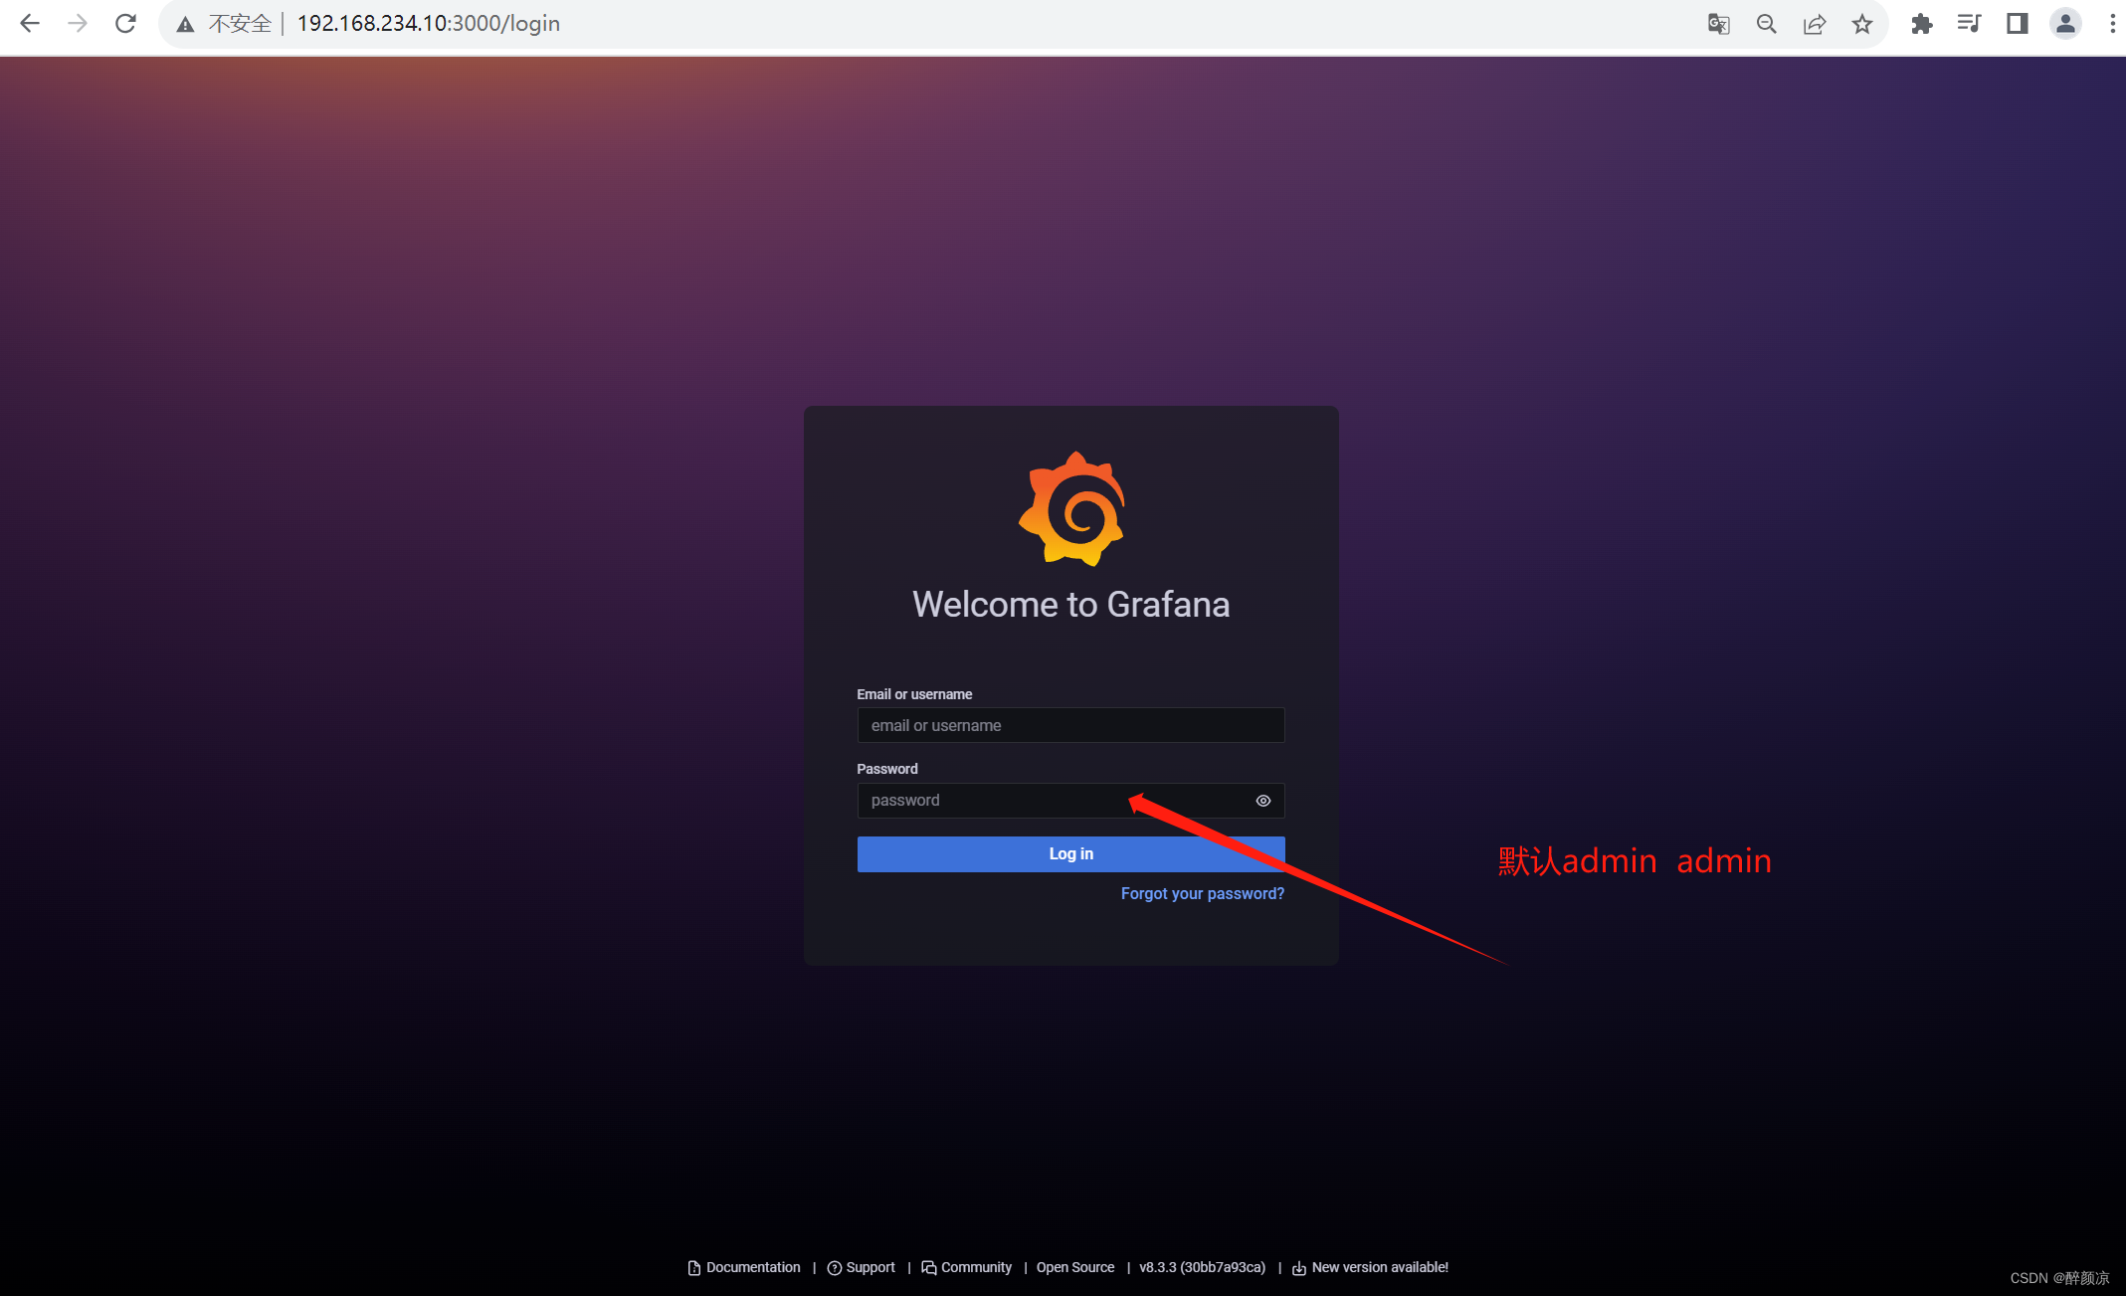Image resolution: width=2126 pixels, height=1296 pixels.
Task: Click the v8.3.3 version link
Action: [1202, 1267]
